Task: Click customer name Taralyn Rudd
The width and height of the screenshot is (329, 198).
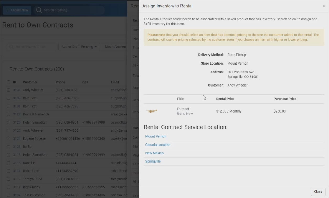Action: (33, 179)
